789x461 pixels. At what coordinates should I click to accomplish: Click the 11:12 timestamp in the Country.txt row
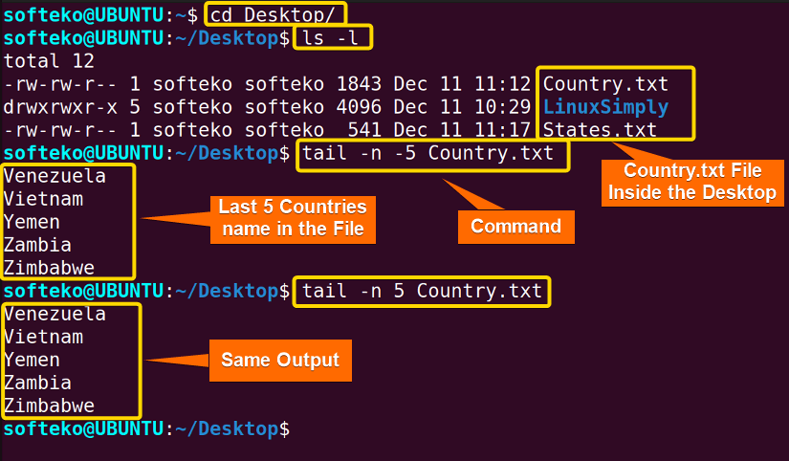click(x=502, y=84)
